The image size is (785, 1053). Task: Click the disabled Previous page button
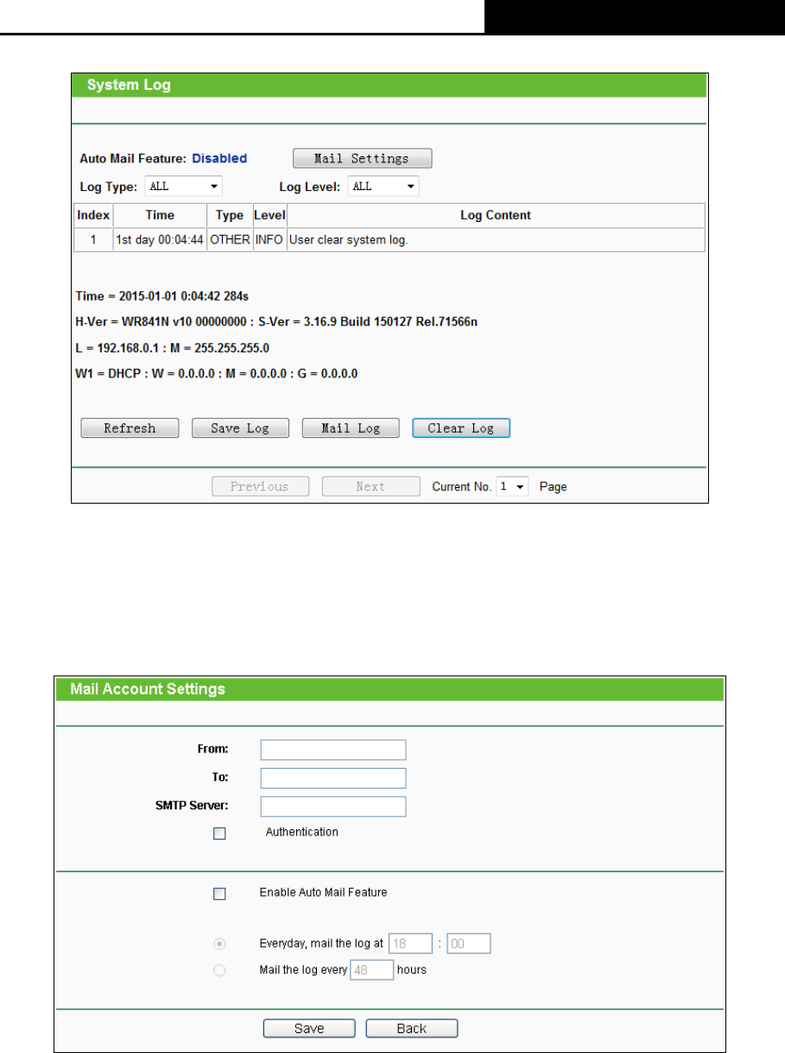click(x=259, y=487)
